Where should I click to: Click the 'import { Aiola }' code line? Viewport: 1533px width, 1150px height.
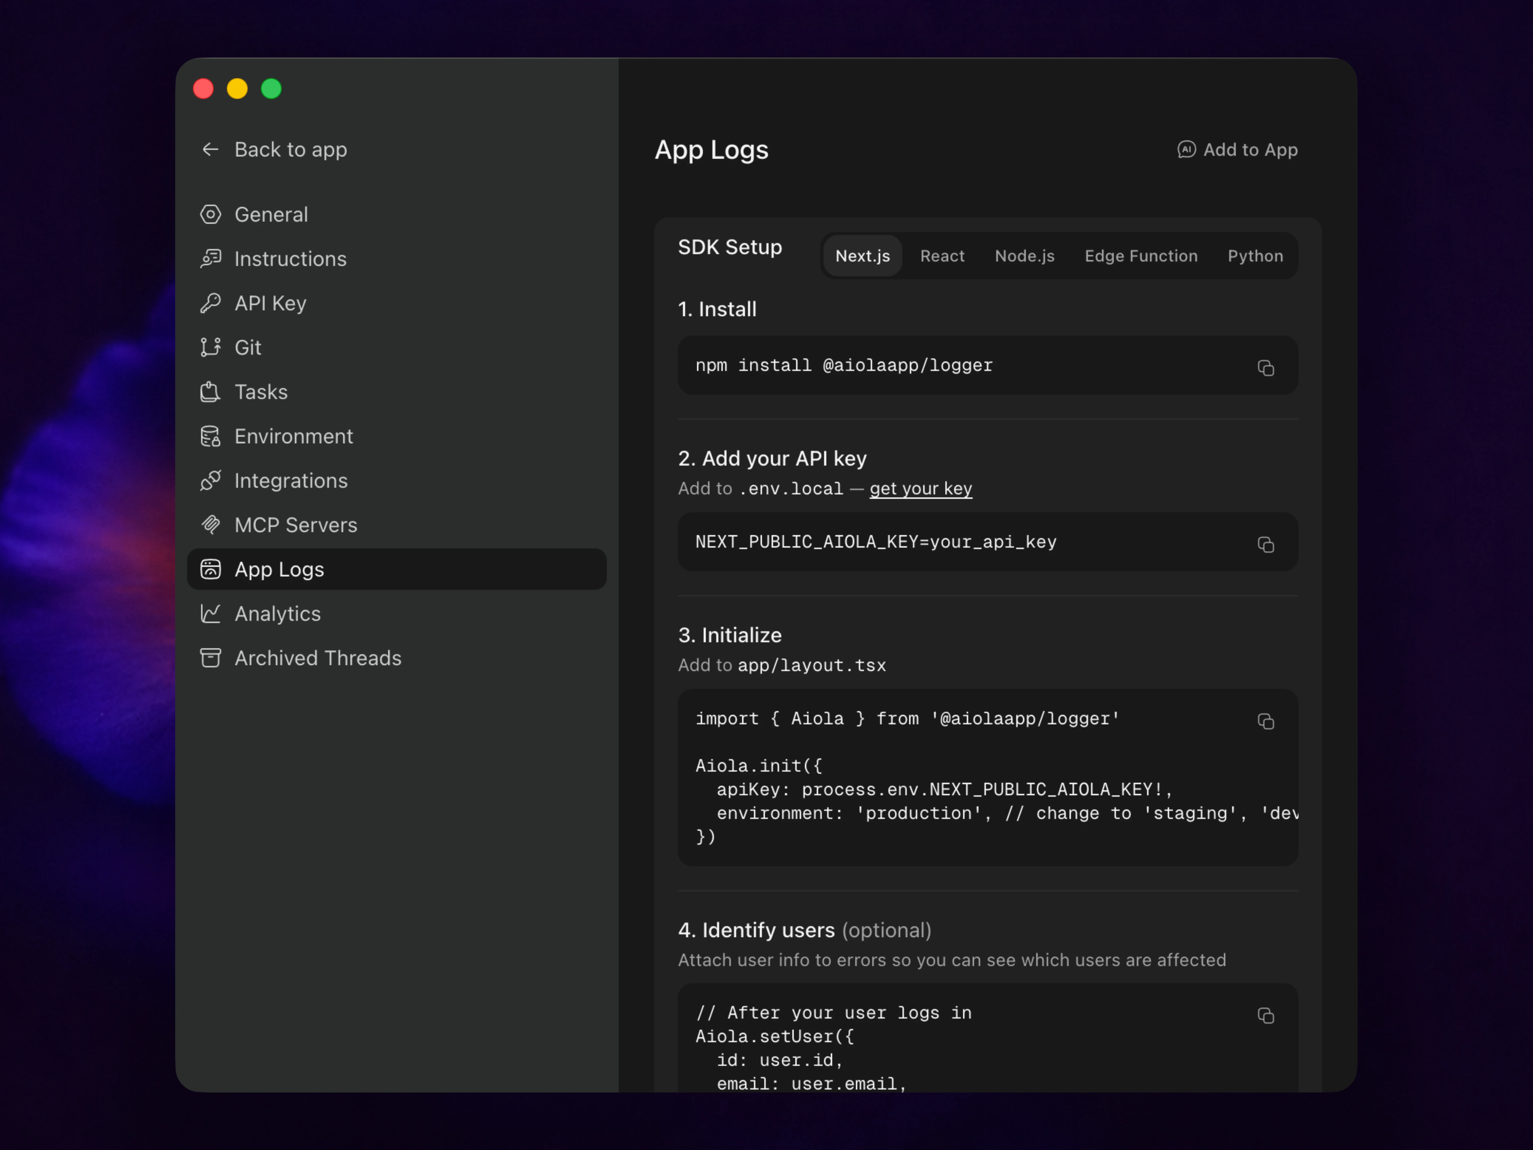(x=907, y=719)
